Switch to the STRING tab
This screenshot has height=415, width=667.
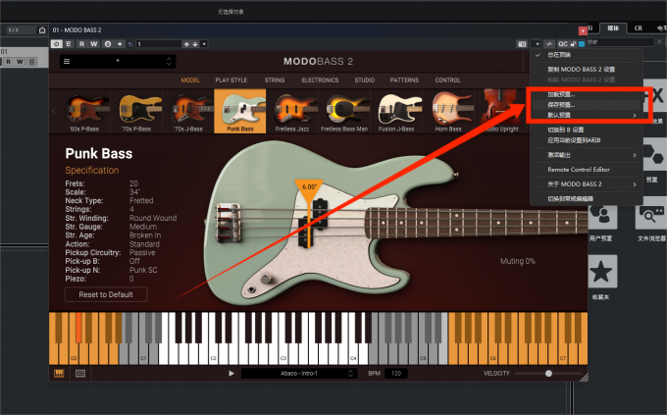coord(275,80)
